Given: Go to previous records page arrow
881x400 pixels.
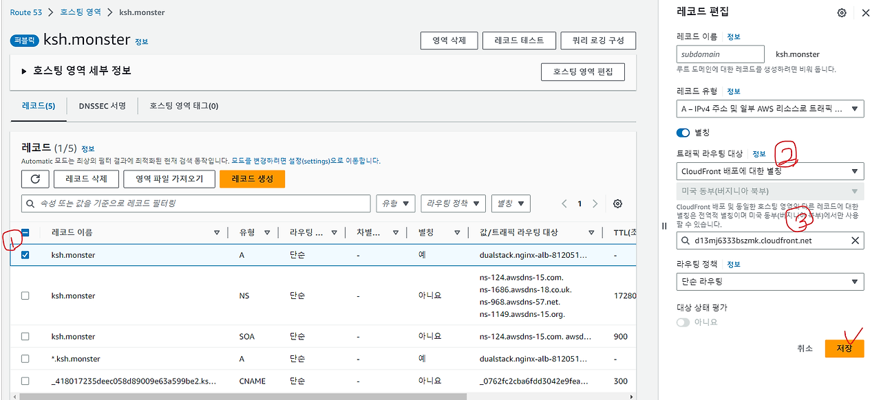Looking at the screenshot, I should point(564,203).
